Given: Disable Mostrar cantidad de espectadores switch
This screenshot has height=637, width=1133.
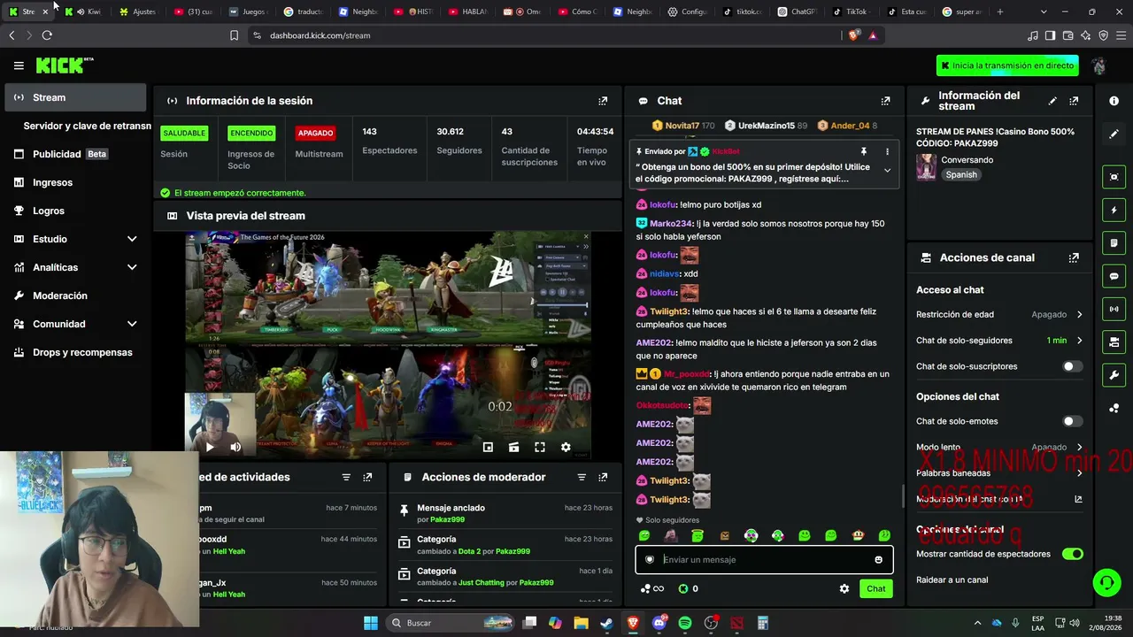Looking at the screenshot, I should tap(1072, 554).
